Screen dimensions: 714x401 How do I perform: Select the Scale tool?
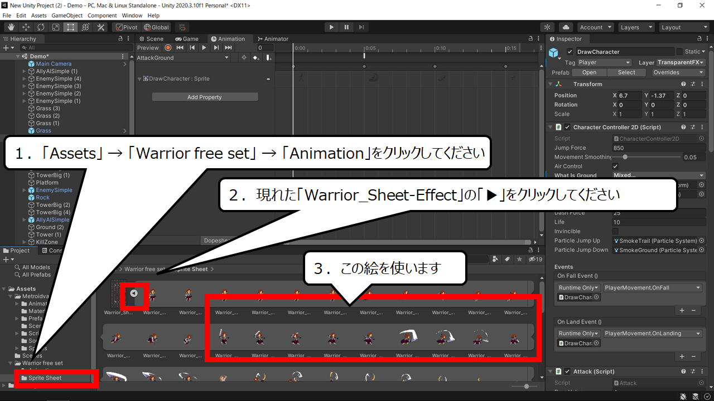[x=56, y=27]
